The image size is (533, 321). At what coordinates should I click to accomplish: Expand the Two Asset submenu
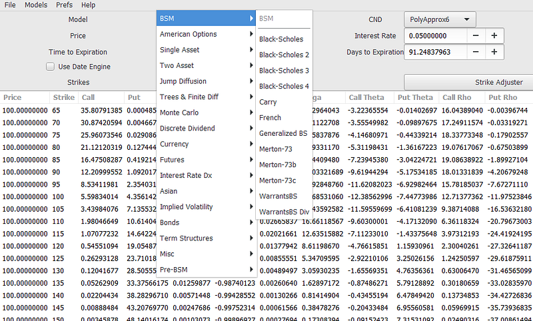[206, 65]
